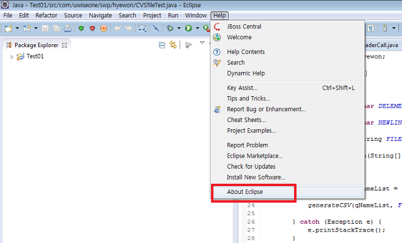Open the Source menu

coord(73,15)
